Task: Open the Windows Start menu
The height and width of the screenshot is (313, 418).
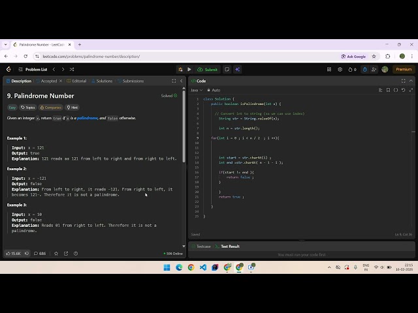Action: 167,267
